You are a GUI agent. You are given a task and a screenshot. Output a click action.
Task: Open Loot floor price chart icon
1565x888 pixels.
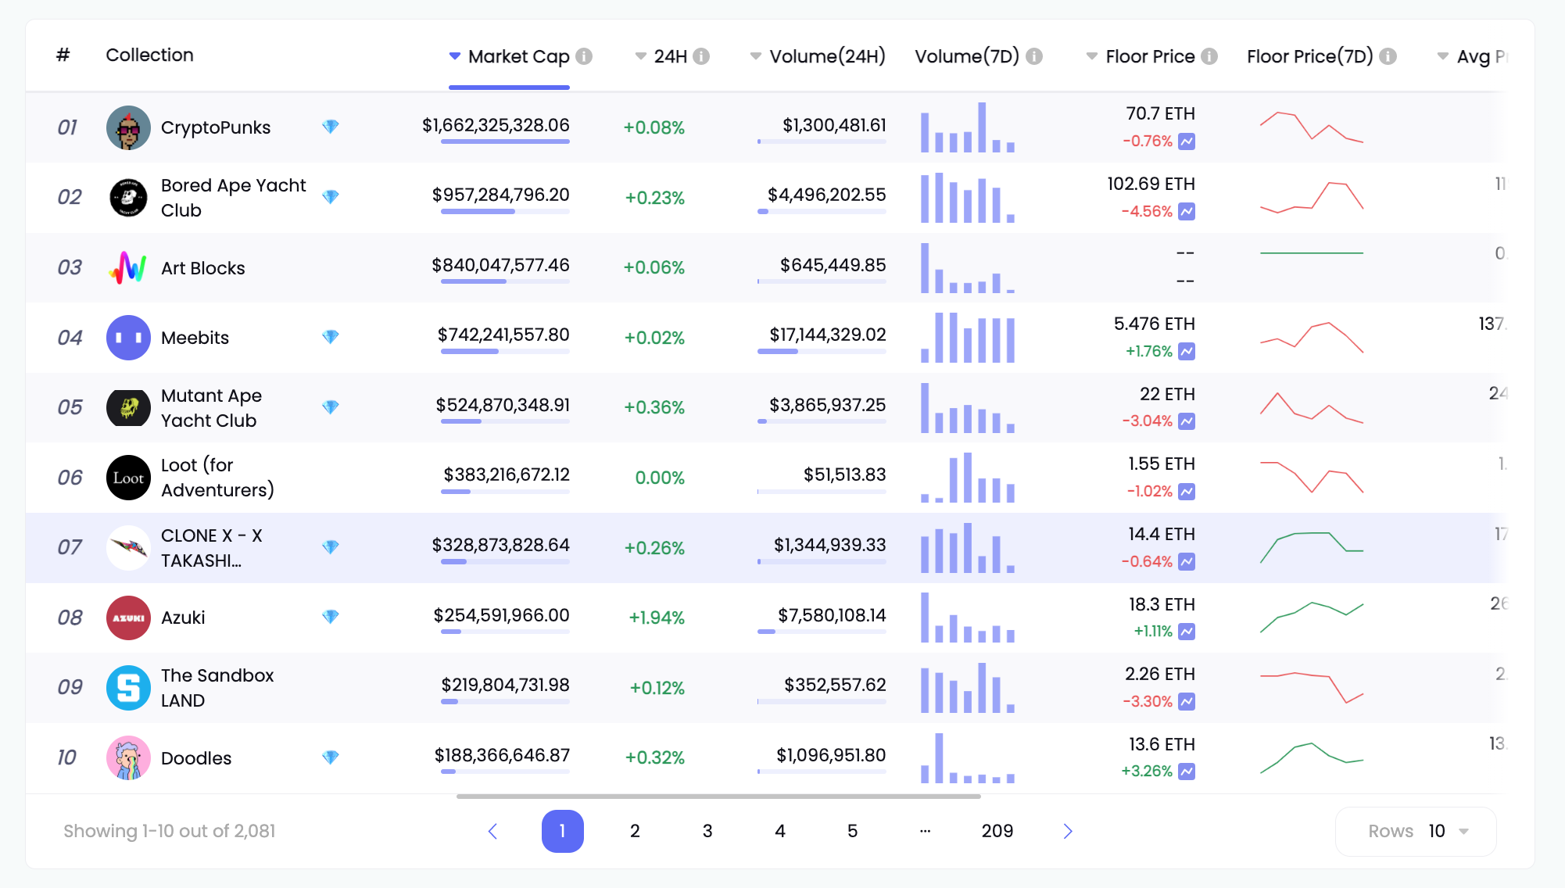1187,492
